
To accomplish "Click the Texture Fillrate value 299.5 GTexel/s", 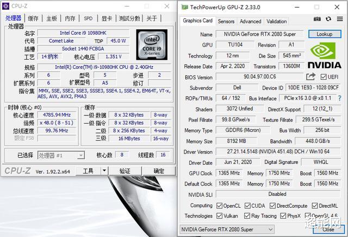I will pyautogui.click(x=319, y=119).
